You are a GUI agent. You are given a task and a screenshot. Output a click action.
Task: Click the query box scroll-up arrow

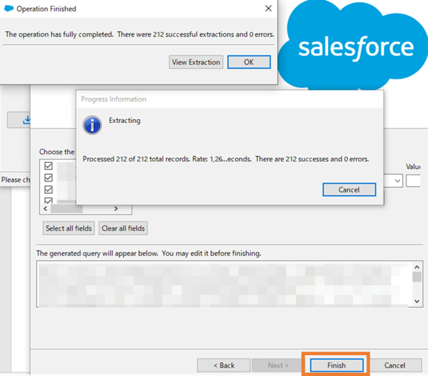(417, 267)
